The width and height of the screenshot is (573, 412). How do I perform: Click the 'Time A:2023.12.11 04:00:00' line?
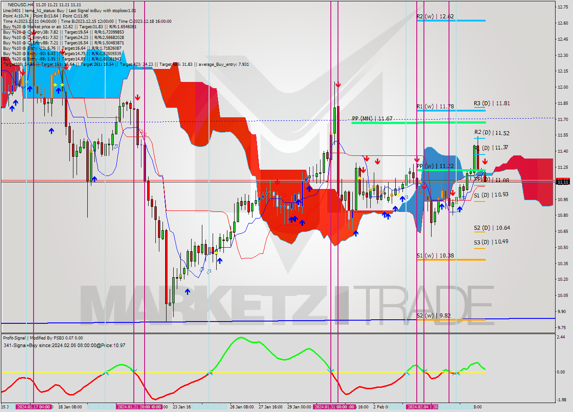87,21
